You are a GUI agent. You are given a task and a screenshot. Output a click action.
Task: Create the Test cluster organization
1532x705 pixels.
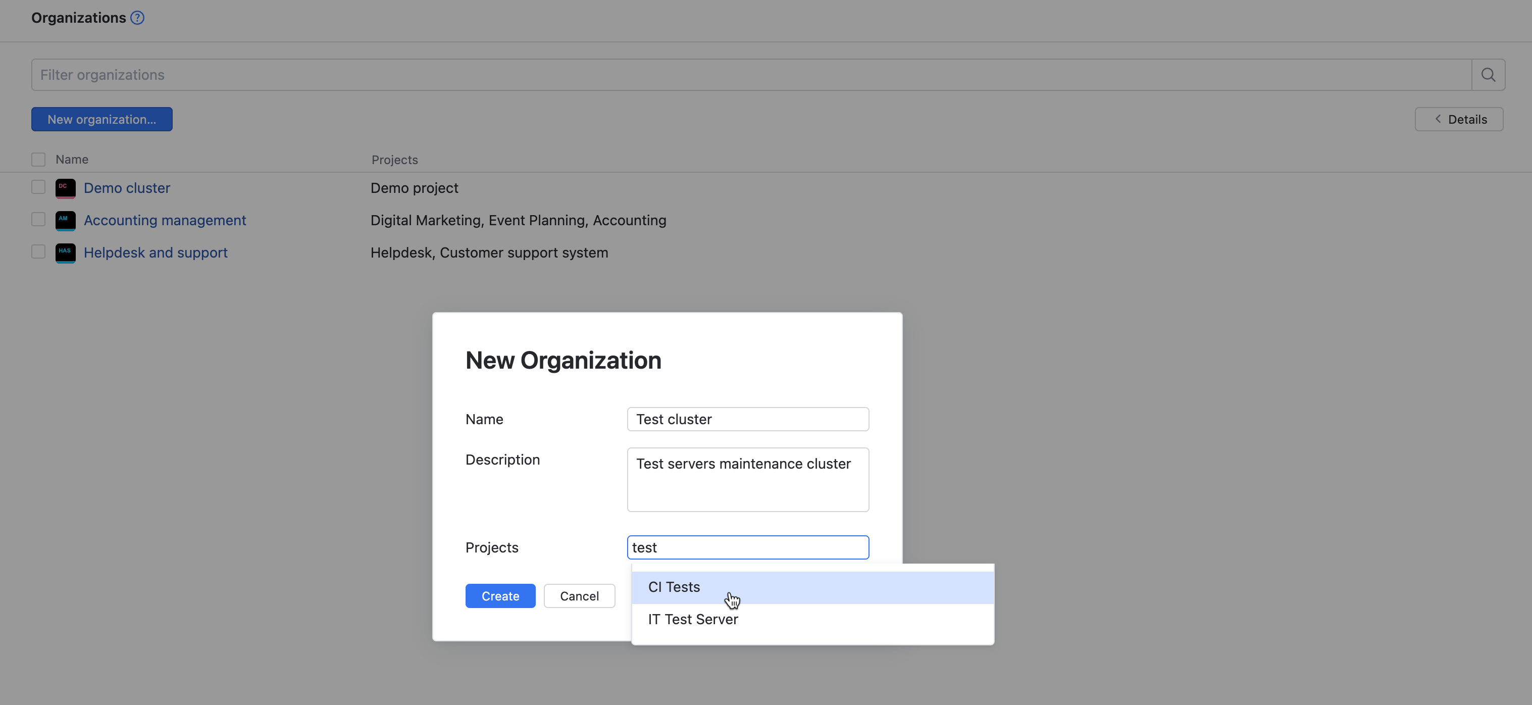pos(500,595)
